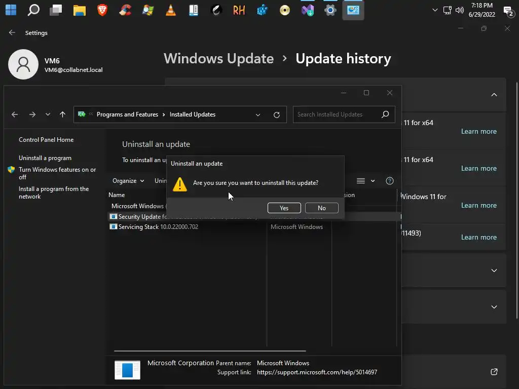Image resolution: width=519 pixels, height=389 pixels.
Task: Open recent locations dropdown arrow
Action: pyautogui.click(x=48, y=114)
